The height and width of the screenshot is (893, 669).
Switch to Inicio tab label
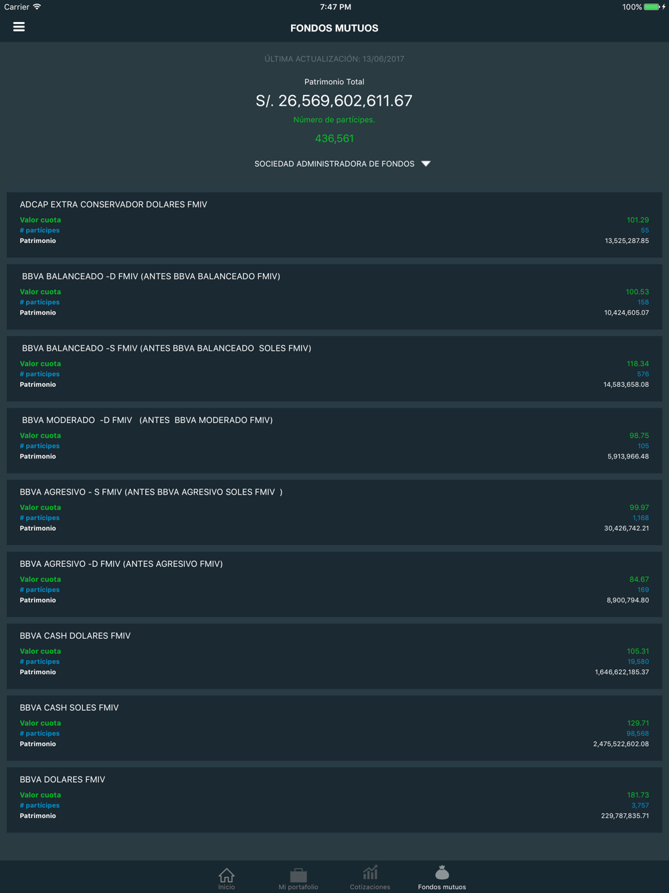[226, 887]
